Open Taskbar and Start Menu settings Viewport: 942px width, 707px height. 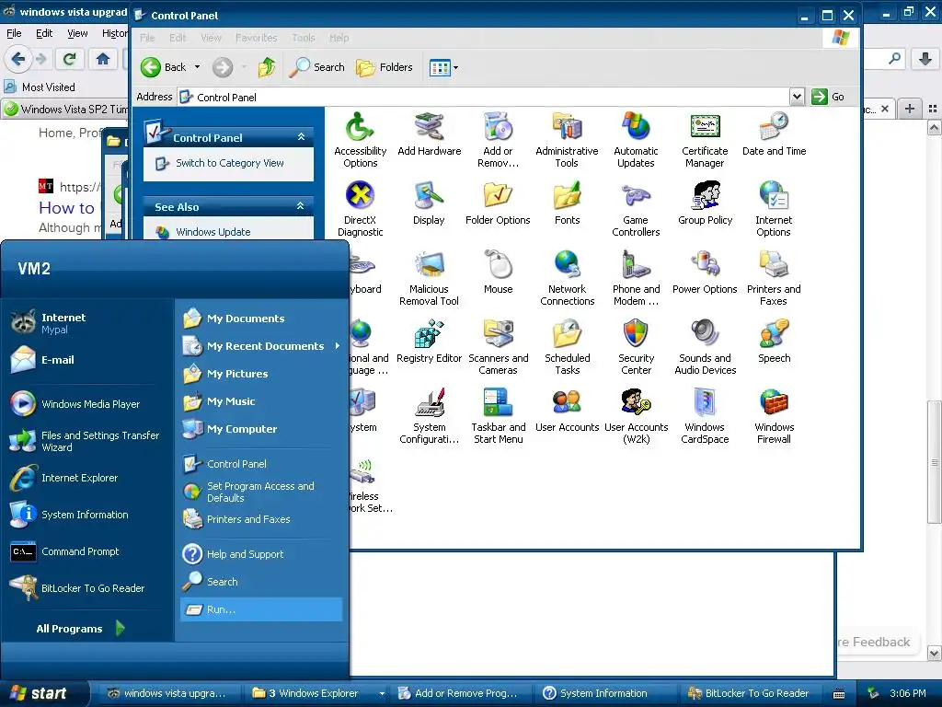point(498,416)
